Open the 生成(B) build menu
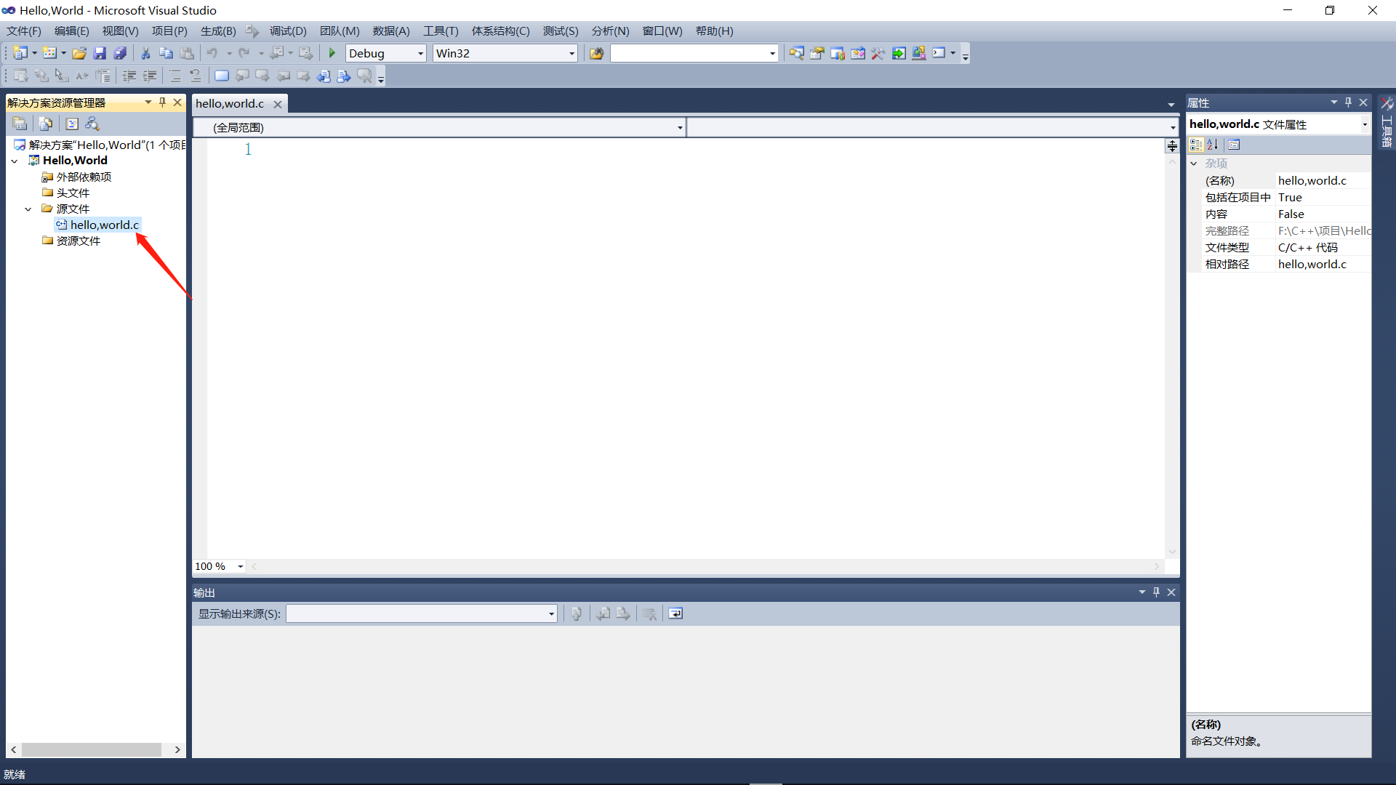Viewport: 1396px width, 785px height. click(x=217, y=31)
